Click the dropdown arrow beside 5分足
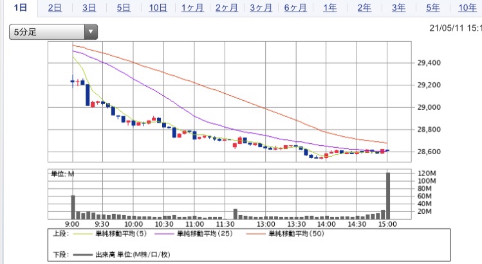The width and height of the screenshot is (482, 264). (x=91, y=32)
